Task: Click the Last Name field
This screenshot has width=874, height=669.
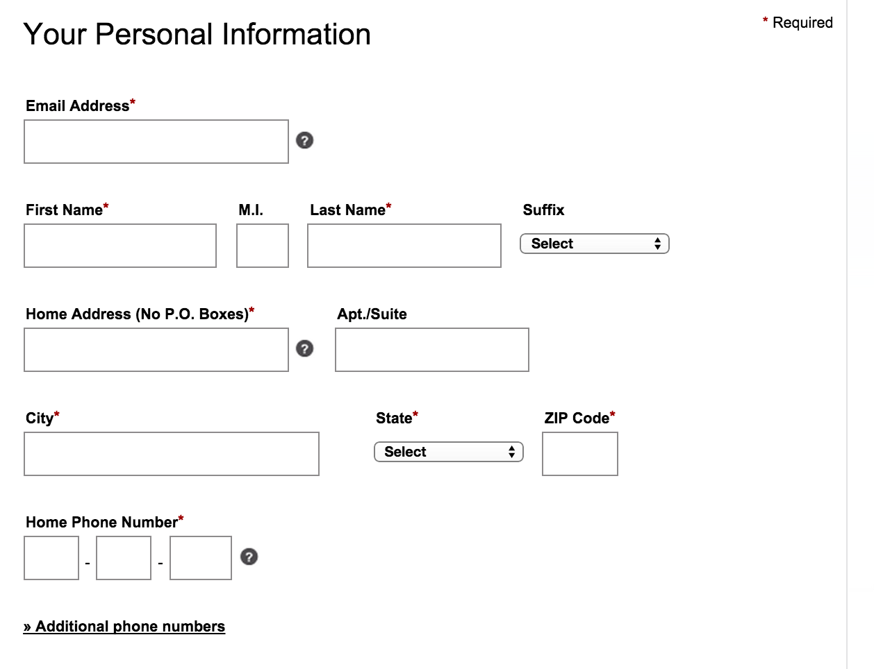Action: [404, 246]
